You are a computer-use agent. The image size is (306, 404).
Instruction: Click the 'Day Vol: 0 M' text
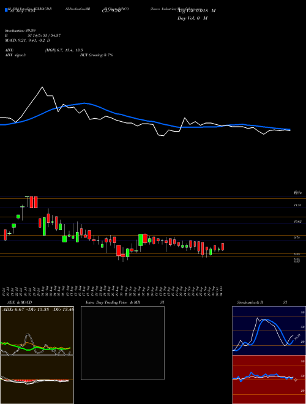pos(192,18)
